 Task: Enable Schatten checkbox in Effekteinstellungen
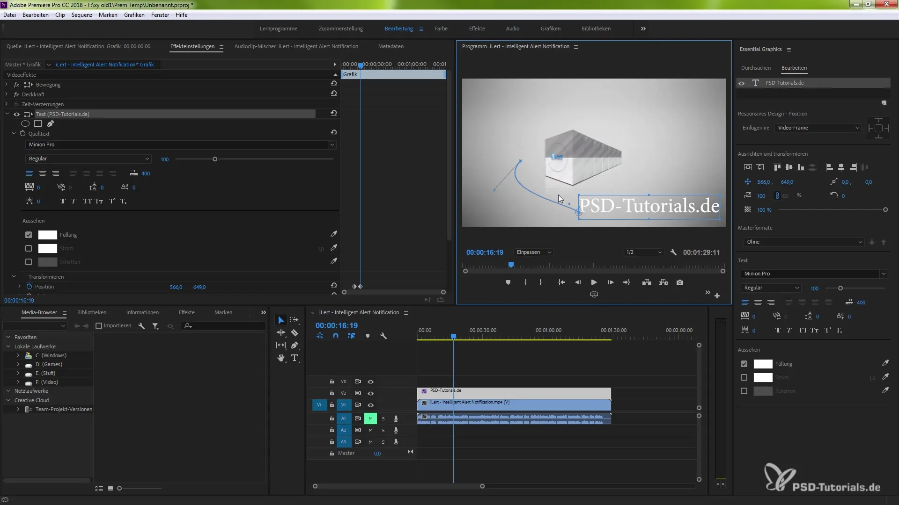pos(29,262)
